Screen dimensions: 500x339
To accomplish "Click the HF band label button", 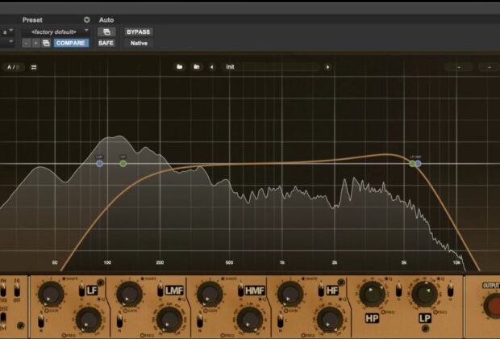I will click(x=332, y=291).
